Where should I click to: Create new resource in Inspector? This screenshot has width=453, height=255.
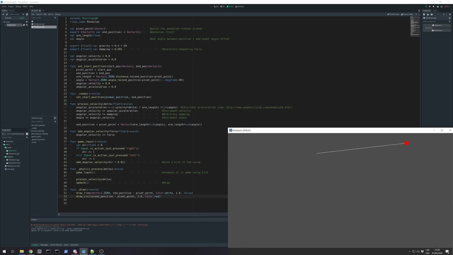(x=424, y=14)
